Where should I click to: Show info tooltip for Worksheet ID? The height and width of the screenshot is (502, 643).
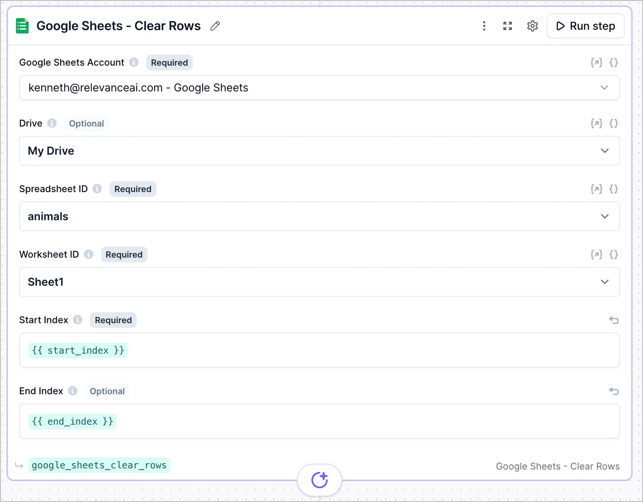[89, 254]
